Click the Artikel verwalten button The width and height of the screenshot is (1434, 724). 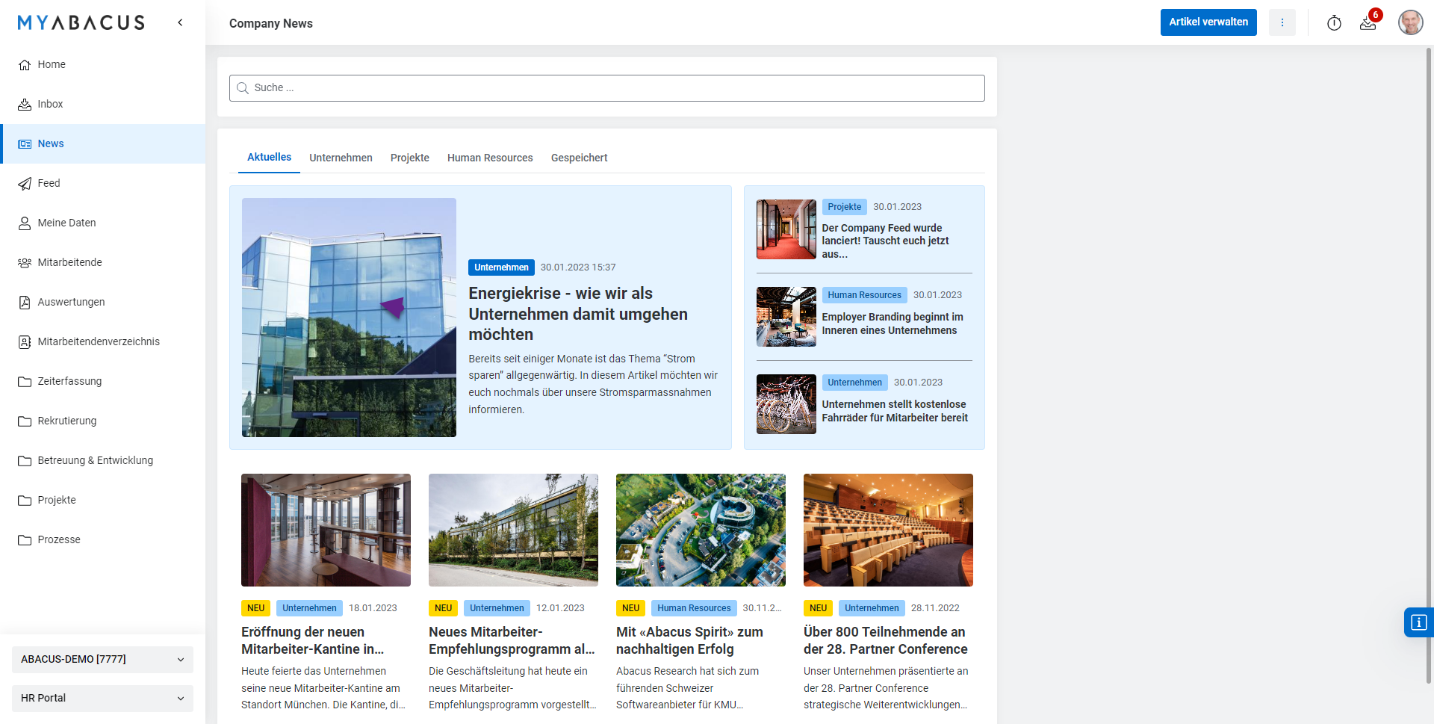1208,22
